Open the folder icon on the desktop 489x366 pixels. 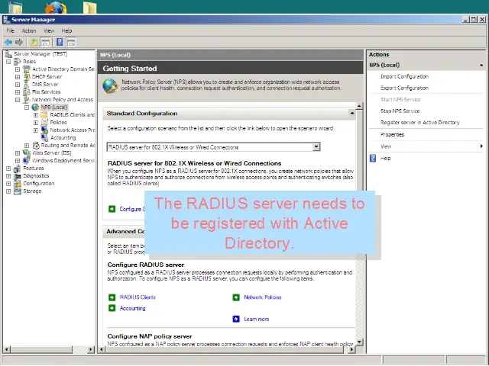pos(90,8)
